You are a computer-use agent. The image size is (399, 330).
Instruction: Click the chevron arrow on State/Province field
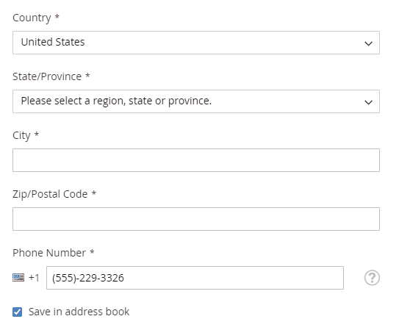(x=368, y=102)
